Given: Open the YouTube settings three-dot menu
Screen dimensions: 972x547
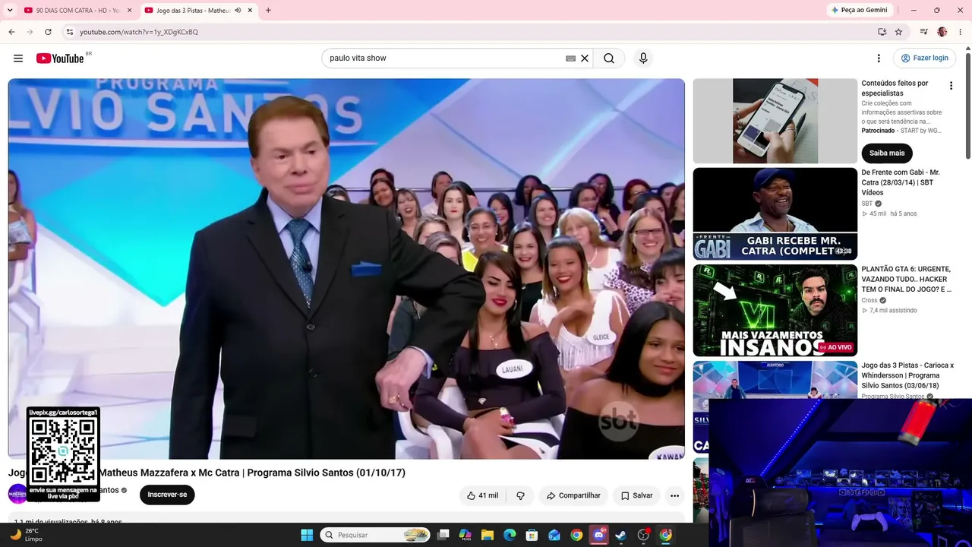Looking at the screenshot, I should [879, 58].
